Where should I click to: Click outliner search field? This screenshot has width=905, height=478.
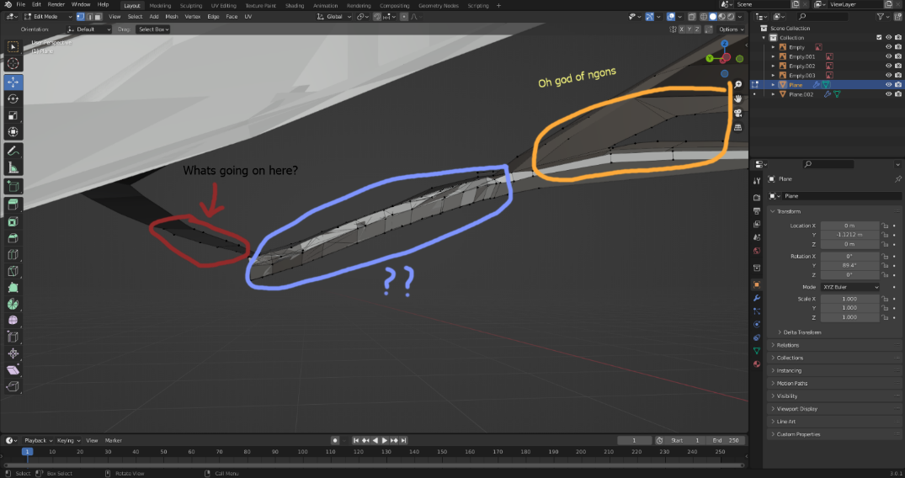pyautogui.click(x=823, y=17)
